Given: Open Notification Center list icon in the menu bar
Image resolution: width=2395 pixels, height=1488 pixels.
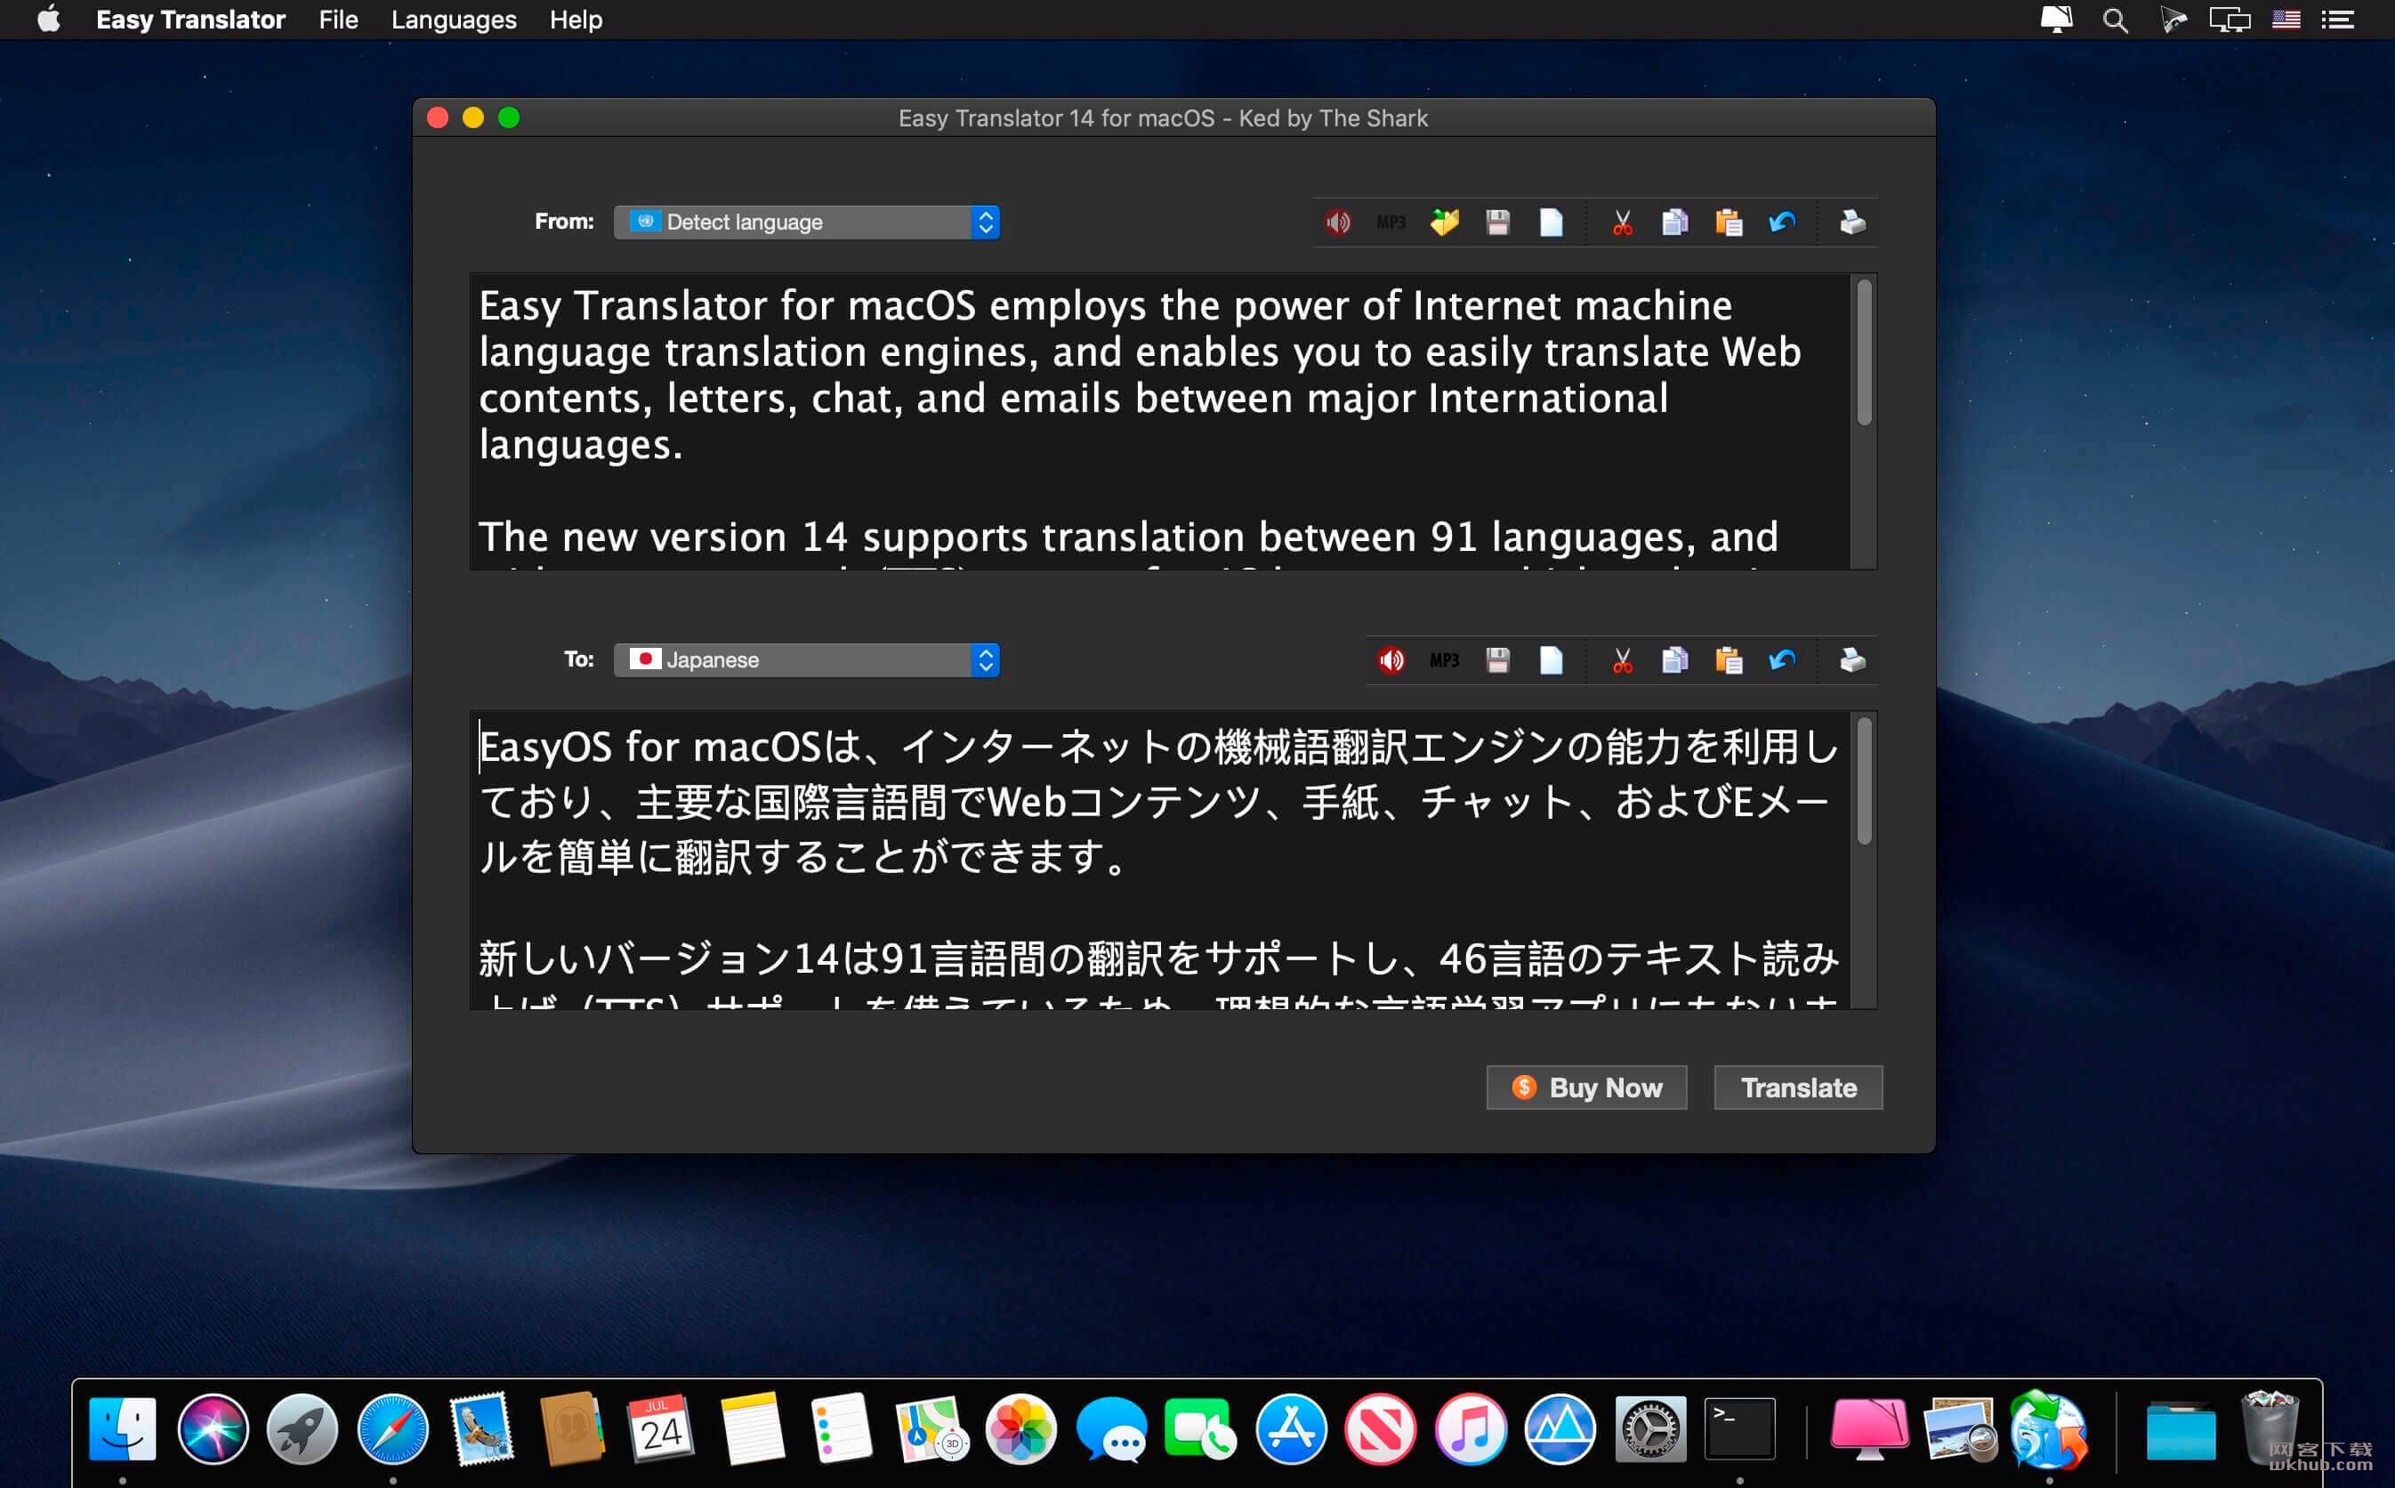Looking at the screenshot, I should click(2337, 20).
